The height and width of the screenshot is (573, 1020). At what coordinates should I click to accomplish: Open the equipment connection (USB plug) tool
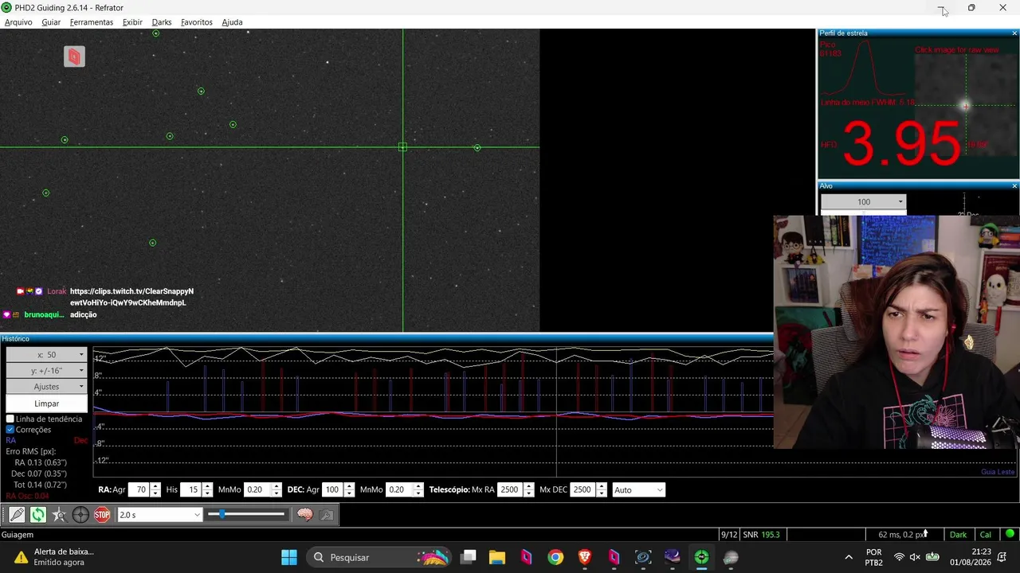point(17,515)
